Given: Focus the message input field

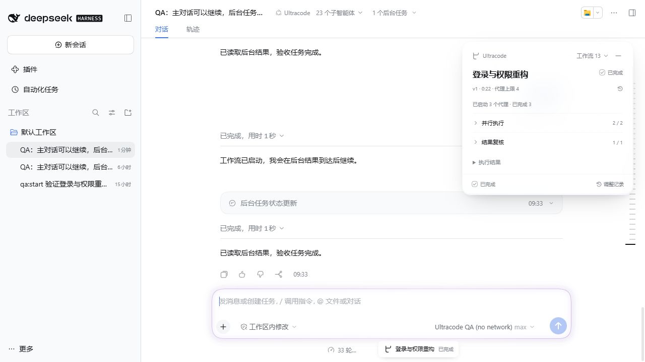Looking at the screenshot, I should point(391,302).
